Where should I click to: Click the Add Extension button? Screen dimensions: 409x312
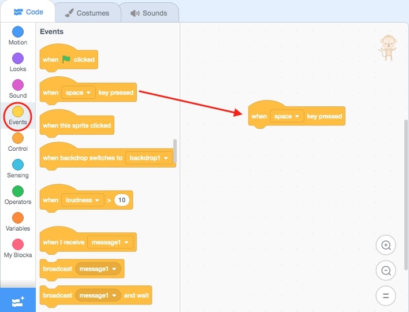click(x=18, y=301)
